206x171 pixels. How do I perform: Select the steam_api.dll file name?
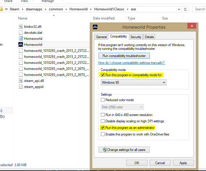[34, 81]
